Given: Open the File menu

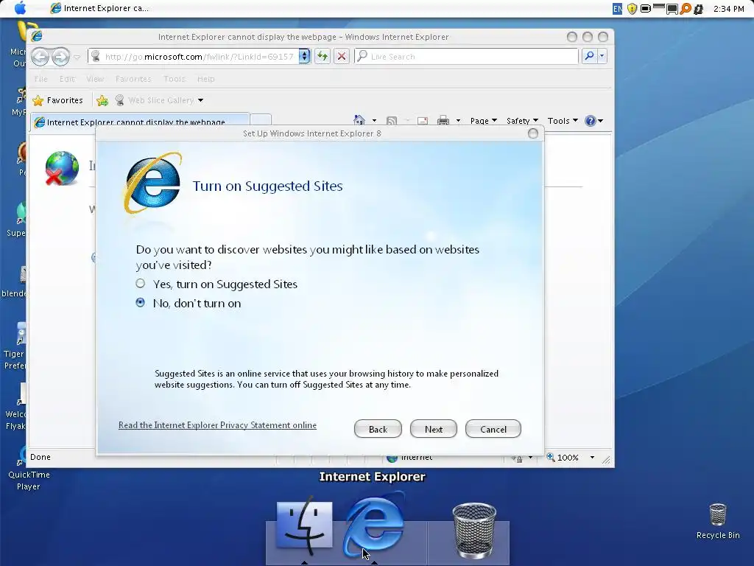Looking at the screenshot, I should coord(41,79).
